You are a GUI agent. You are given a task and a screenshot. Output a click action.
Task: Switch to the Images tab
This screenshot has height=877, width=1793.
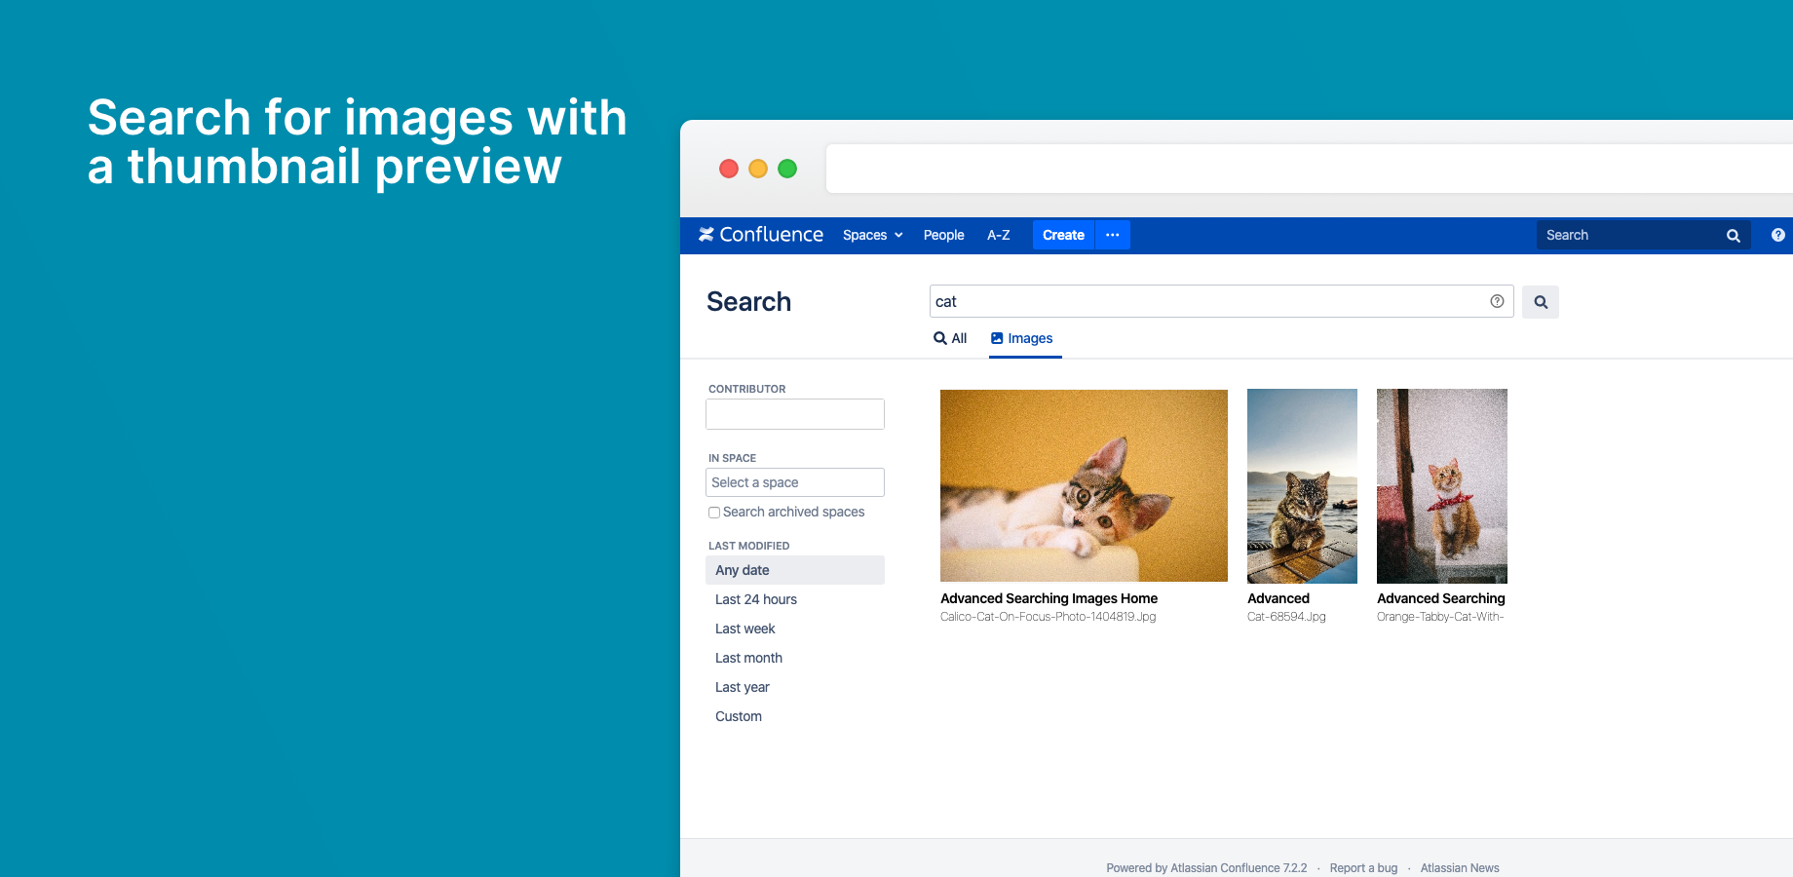pyautogui.click(x=1022, y=338)
